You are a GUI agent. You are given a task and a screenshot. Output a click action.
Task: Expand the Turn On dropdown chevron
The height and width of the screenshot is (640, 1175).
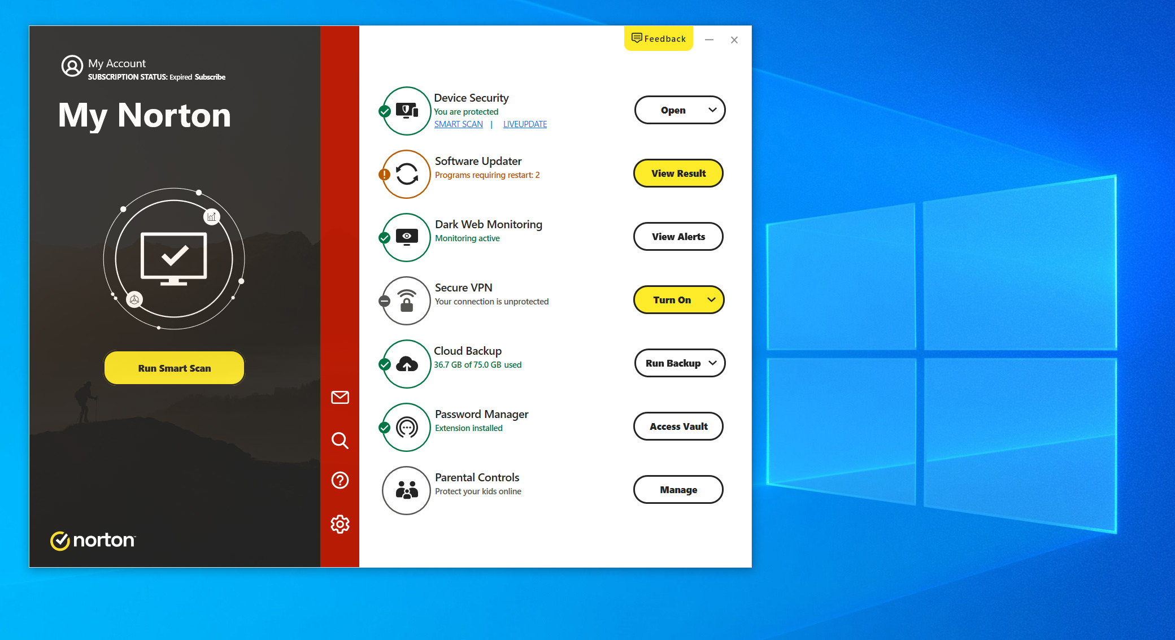(x=712, y=300)
